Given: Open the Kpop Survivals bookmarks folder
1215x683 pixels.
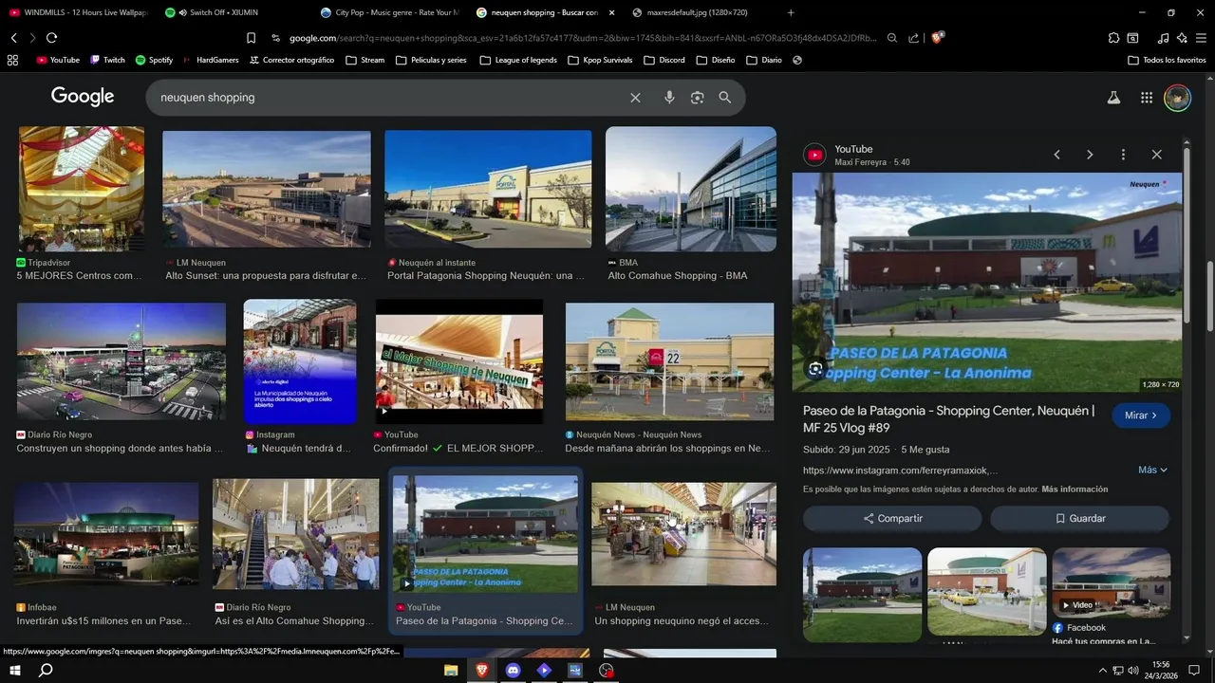Looking at the screenshot, I should (600, 60).
